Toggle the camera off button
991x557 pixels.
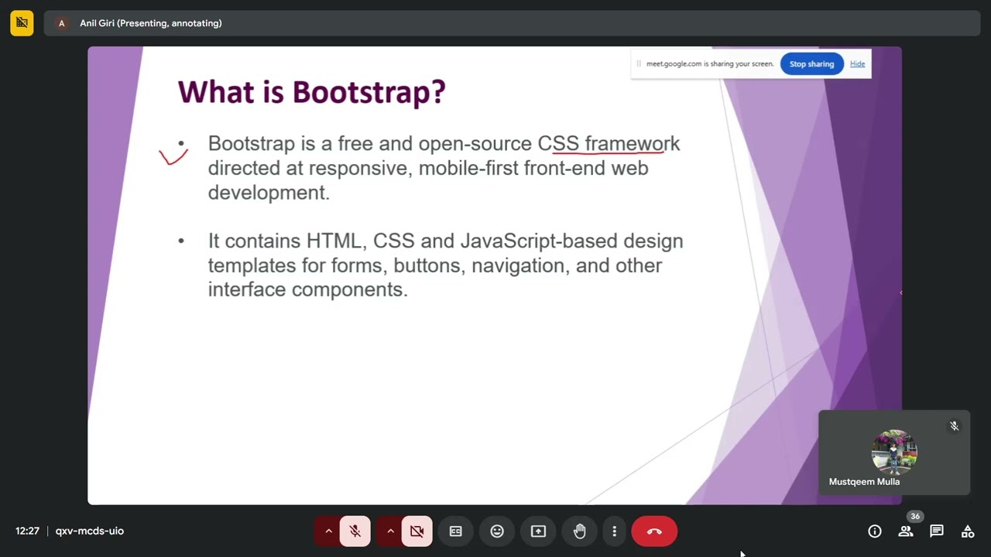tap(417, 531)
